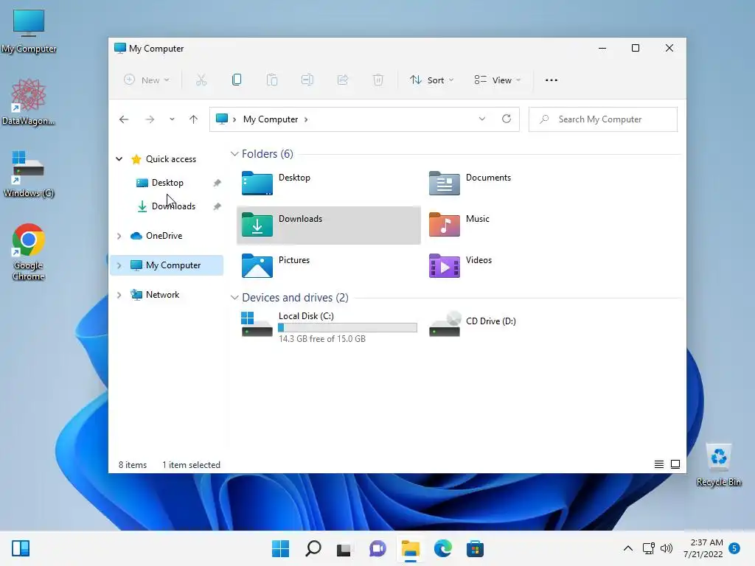Open the Windows Start menu

click(281, 548)
